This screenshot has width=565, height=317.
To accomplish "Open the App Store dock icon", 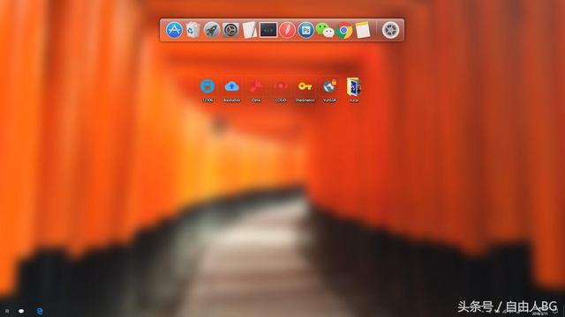I will tap(174, 30).
